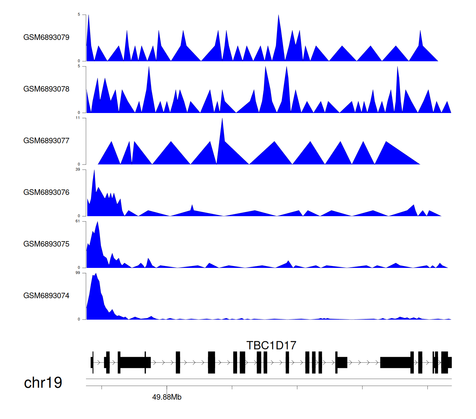Select the GSM6893078 track label
The width and height of the screenshot is (476, 419).
tap(46, 89)
